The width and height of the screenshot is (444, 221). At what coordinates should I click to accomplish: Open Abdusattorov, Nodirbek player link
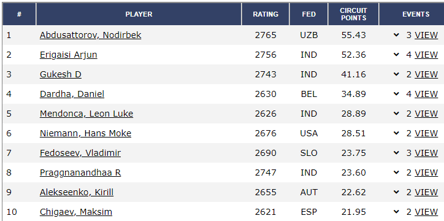point(90,35)
